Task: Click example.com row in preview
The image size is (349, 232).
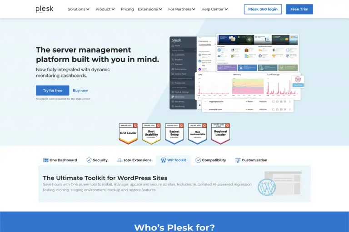Action: coord(248,109)
